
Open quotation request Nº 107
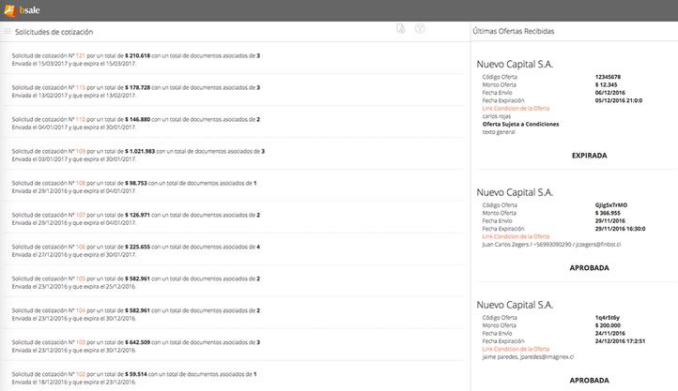click(x=81, y=215)
